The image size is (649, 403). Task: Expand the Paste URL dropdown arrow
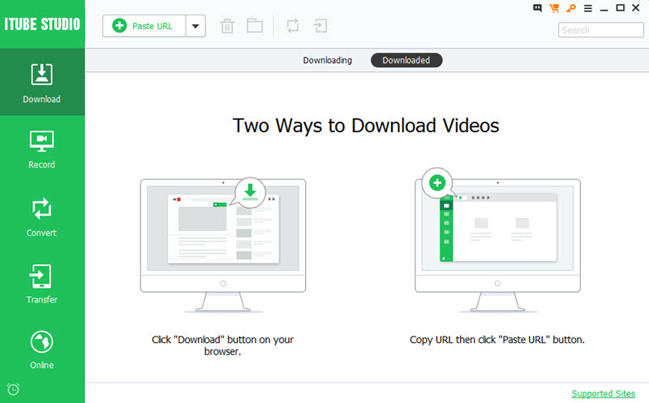point(196,26)
